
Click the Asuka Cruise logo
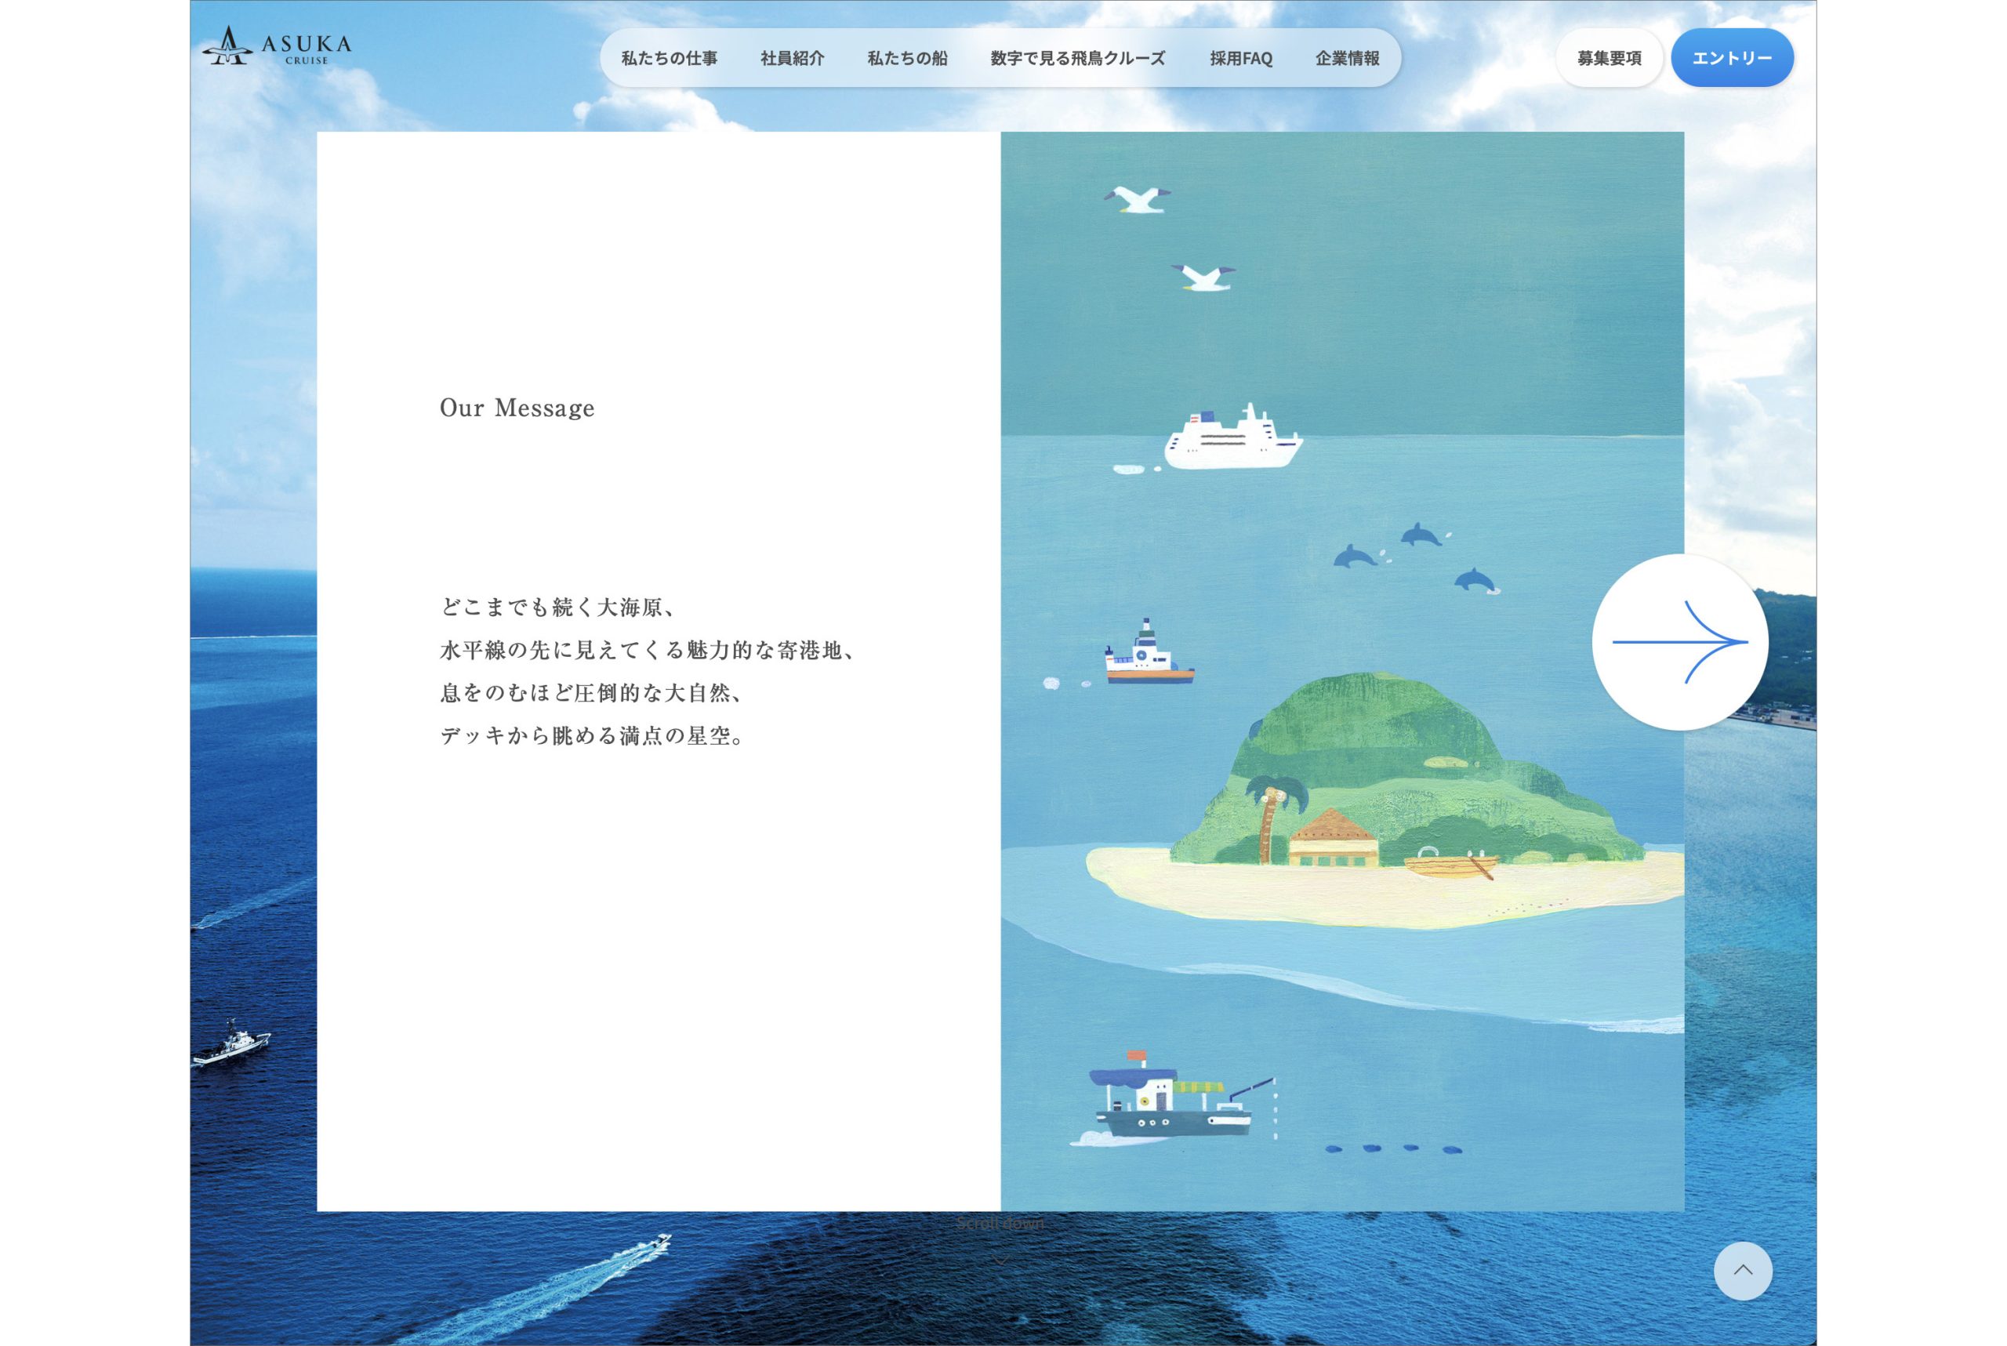click(277, 47)
